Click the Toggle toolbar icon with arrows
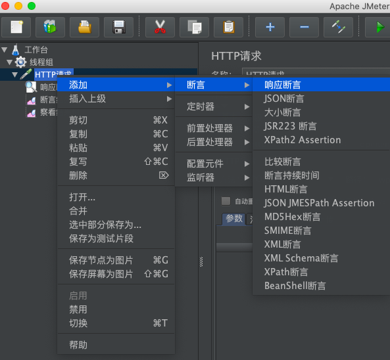The image size is (390, 360). click(x=338, y=27)
